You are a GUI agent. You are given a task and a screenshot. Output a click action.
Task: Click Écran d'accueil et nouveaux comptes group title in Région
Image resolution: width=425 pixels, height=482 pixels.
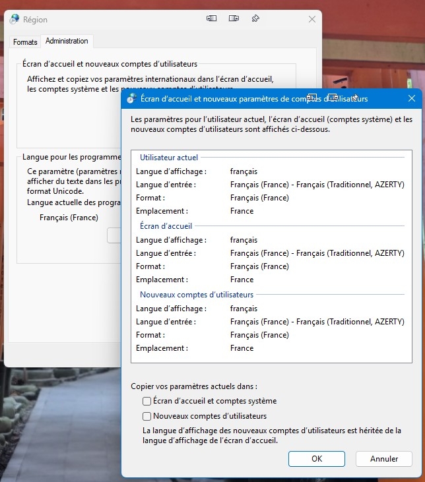[x=110, y=64]
